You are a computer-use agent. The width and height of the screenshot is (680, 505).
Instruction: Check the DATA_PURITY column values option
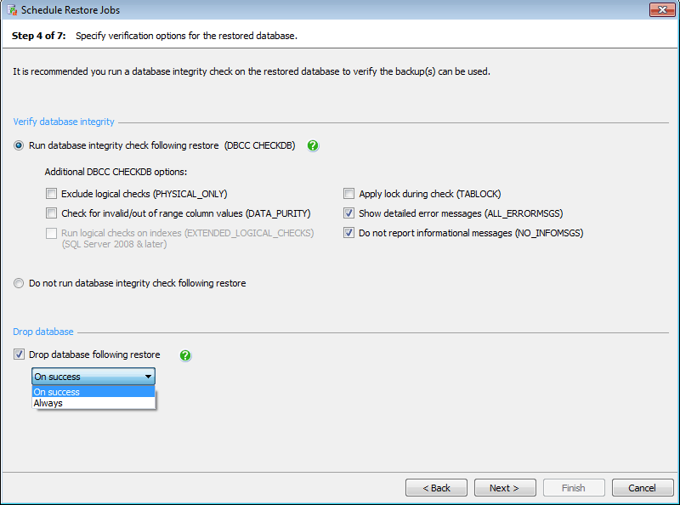coord(51,213)
